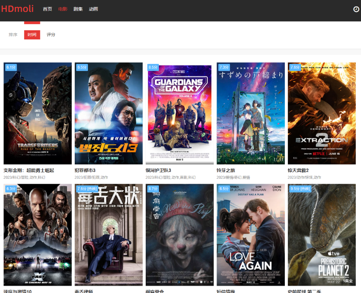Click the 6.1分 rating badge

coord(11,67)
